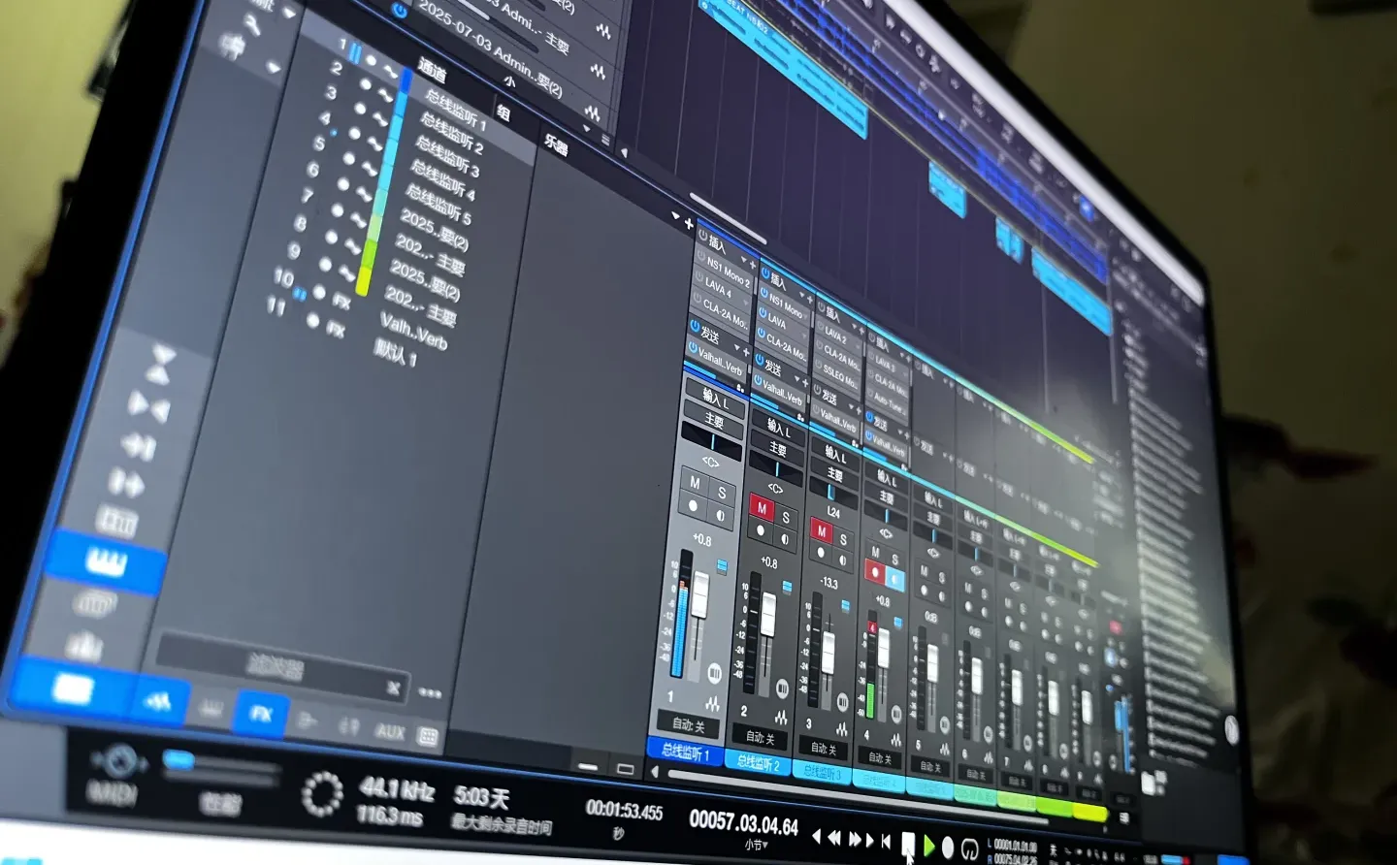1397x865 pixels.
Task: Unmute mixer channel 2 with the red M
Action: [x=762, y=508]
